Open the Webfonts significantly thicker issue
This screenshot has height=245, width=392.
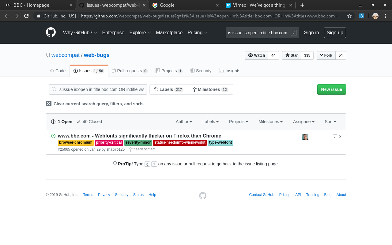tap(139, 136)
